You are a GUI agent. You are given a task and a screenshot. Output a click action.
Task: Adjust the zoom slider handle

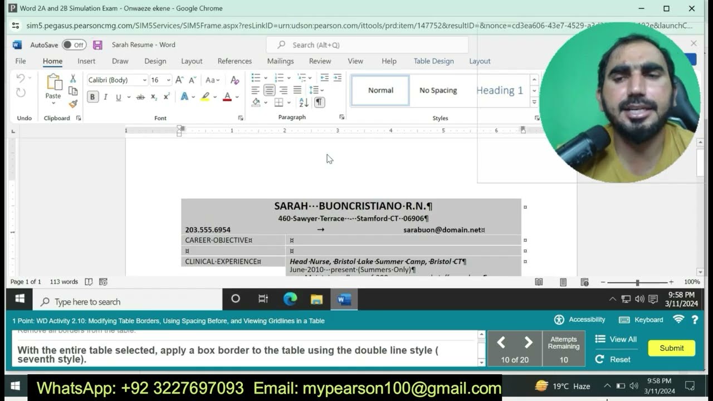pos(637,282)
